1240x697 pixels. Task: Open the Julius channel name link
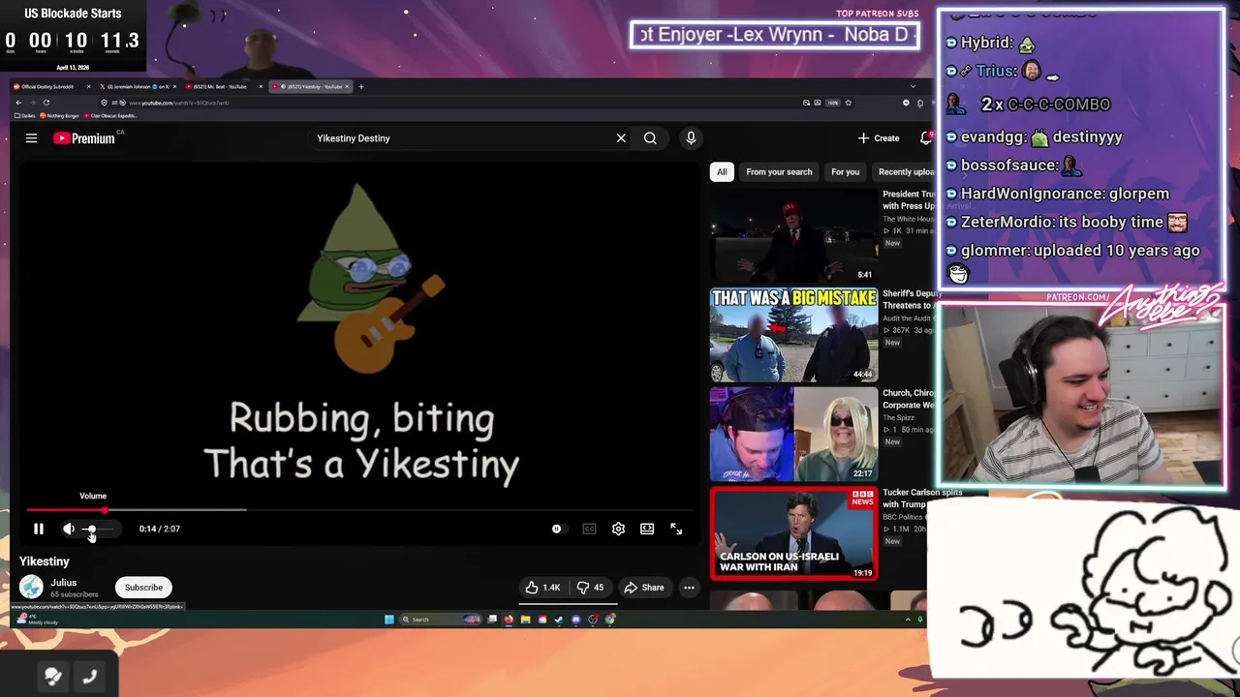[x=64, y=583]
